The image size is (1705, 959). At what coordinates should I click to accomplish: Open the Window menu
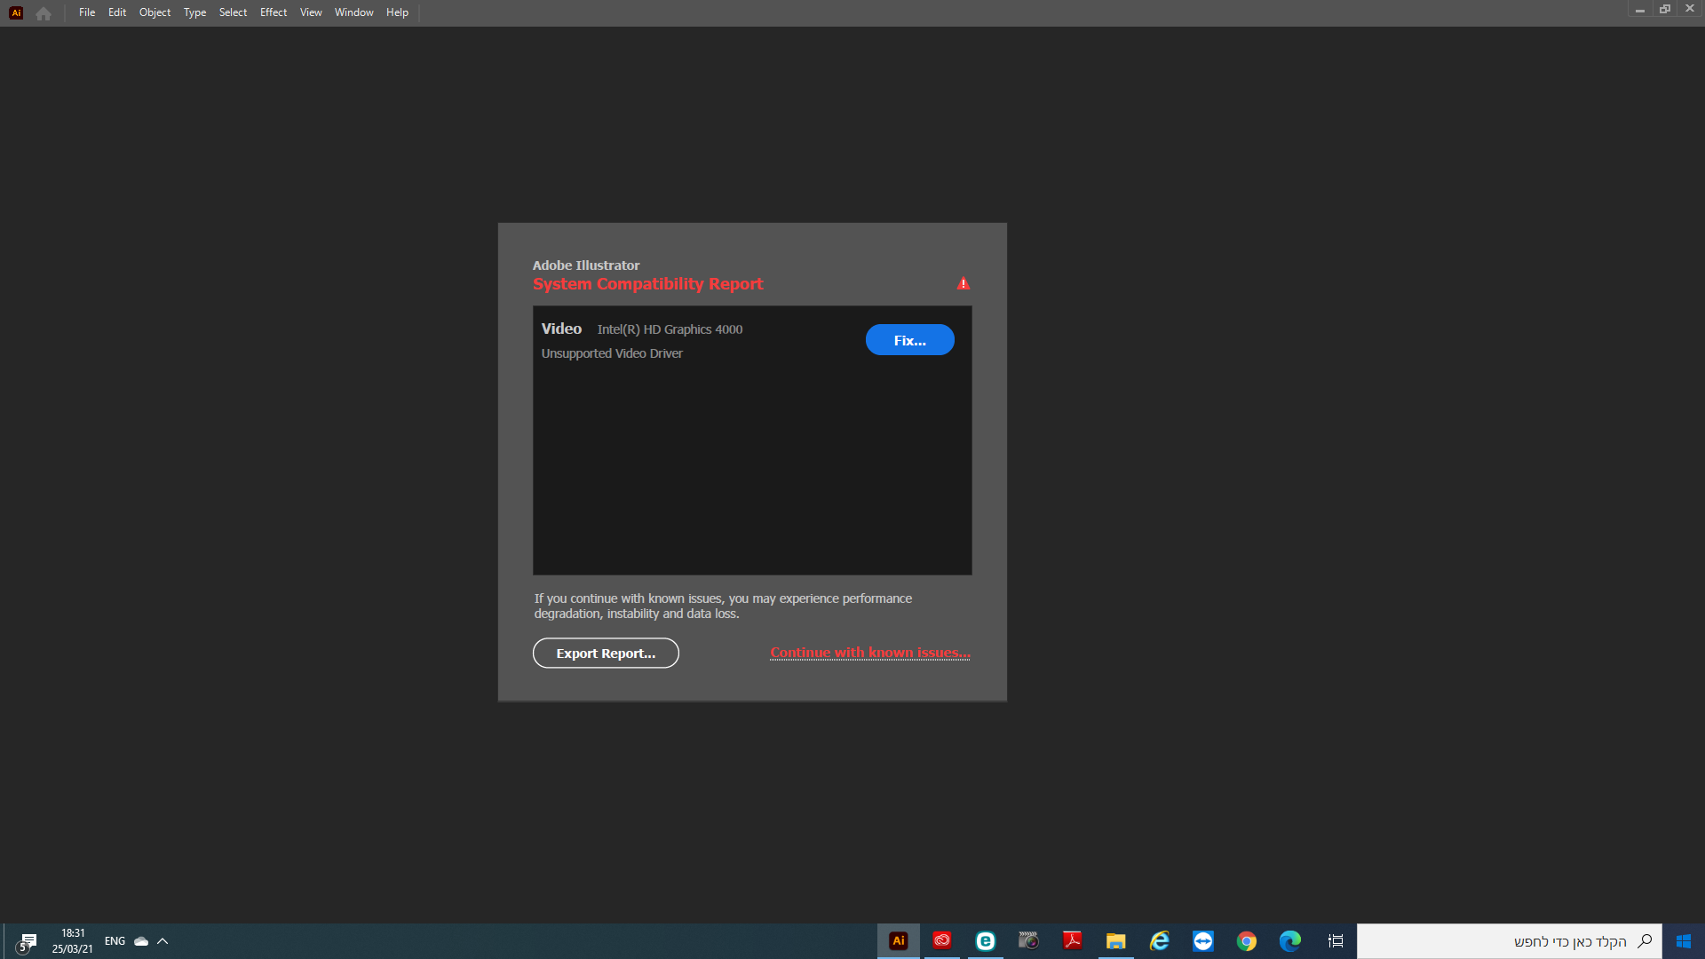coord(354,12)
